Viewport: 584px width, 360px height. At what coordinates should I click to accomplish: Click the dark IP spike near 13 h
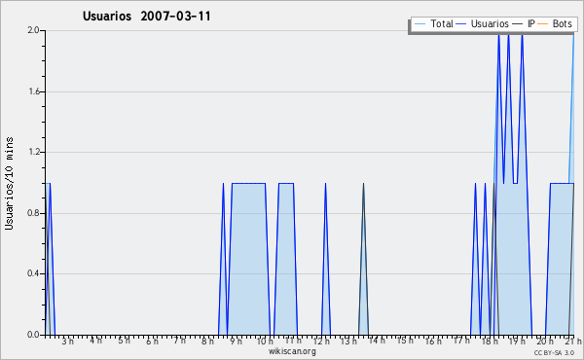(x=363, y=259)
